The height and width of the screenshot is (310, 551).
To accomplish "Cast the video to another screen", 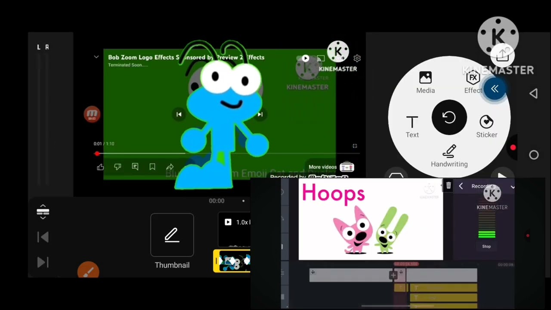I will pos(321,58).
